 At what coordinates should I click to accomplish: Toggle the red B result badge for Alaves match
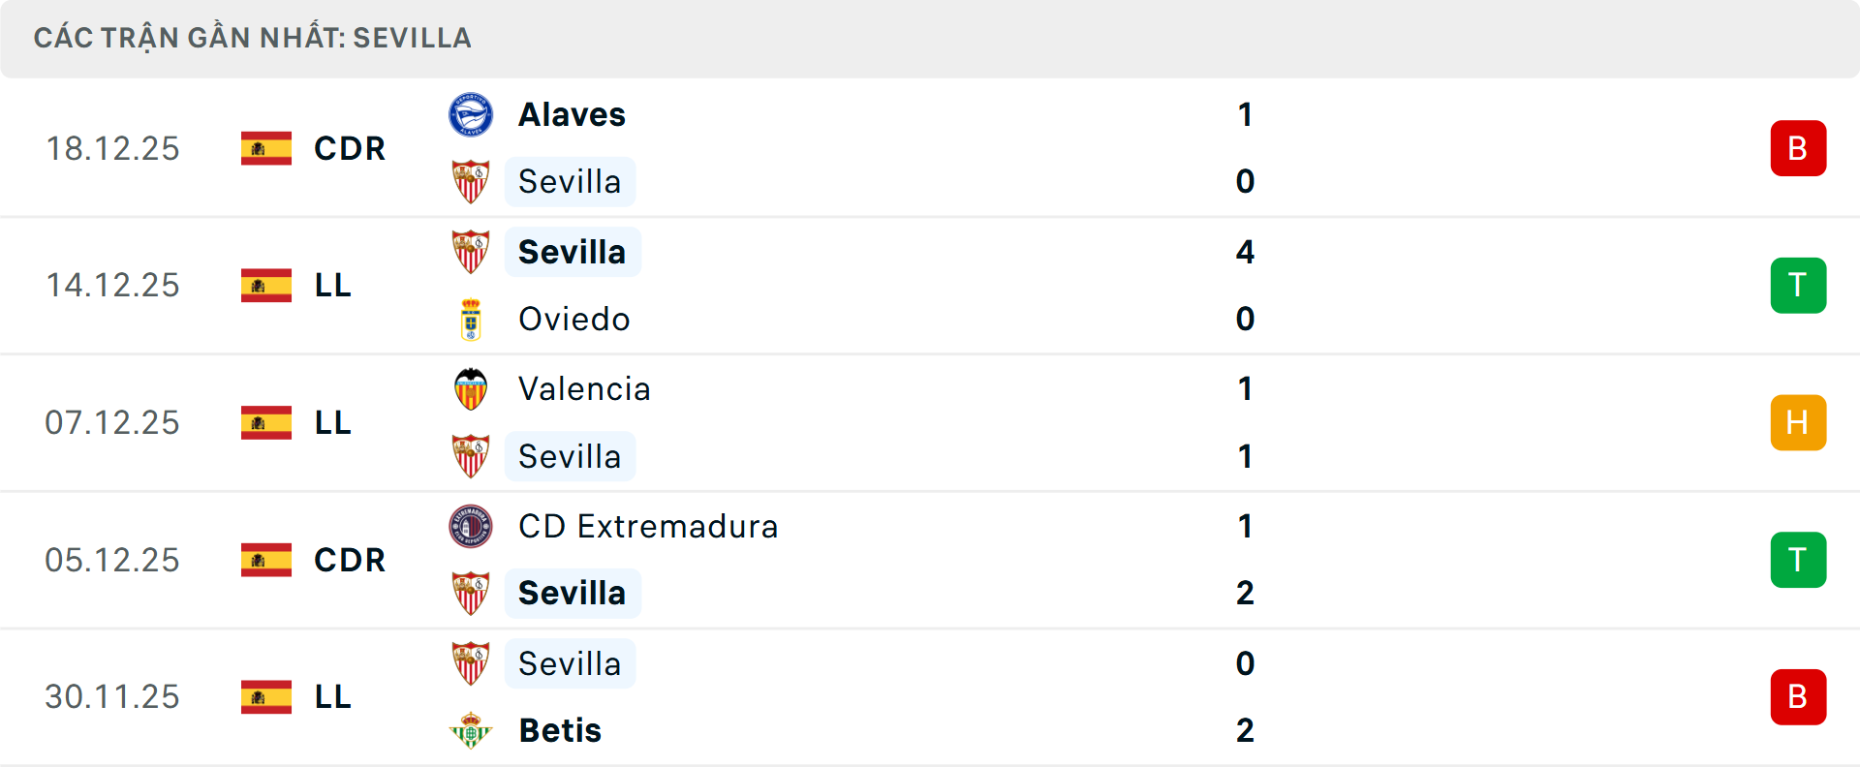tap(1799, 148)
